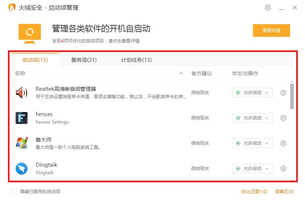Click the orange monitor refresh icon
This screenshot has width=305, height=201.
[x=30, y=33]
